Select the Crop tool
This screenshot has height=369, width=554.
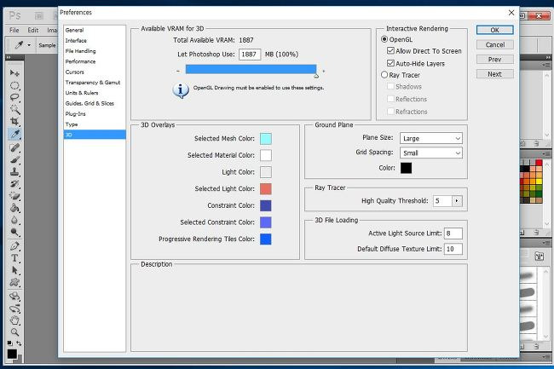[14, 122]
